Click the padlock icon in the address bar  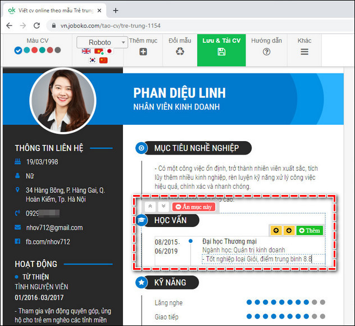click(x=54, y=25)
